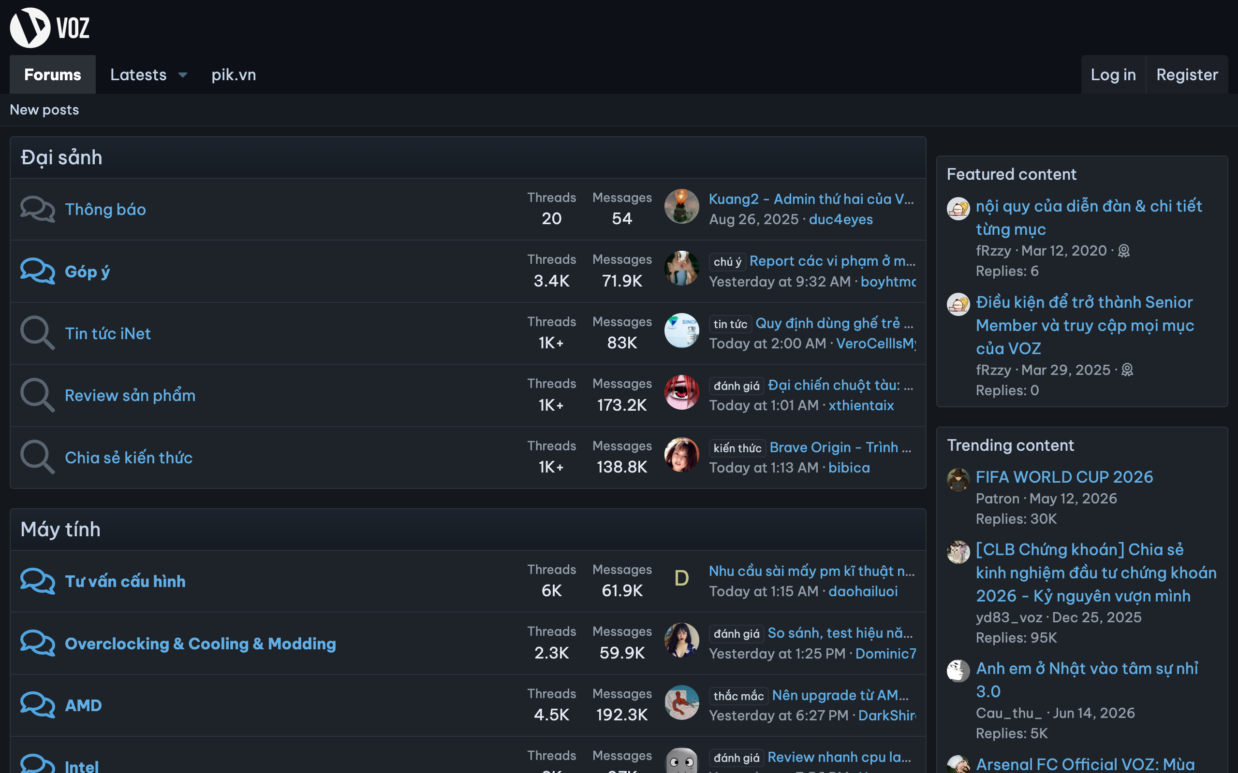The width and height of the screenshot is (1238, 773).
Task: Open Điều kiện để trở thành Senior Member
Action: click(1085, 325)
